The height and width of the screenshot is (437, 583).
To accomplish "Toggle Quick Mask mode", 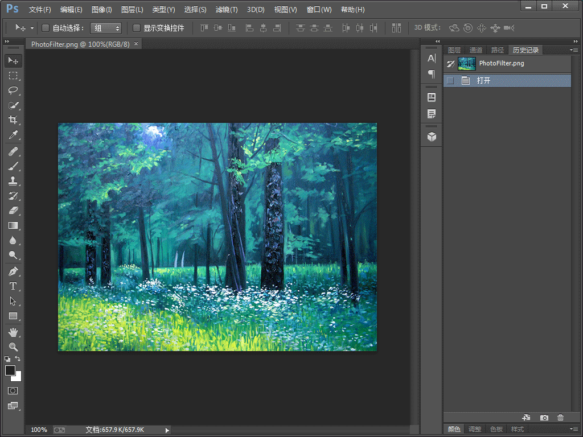I will (x=13, y=390).
